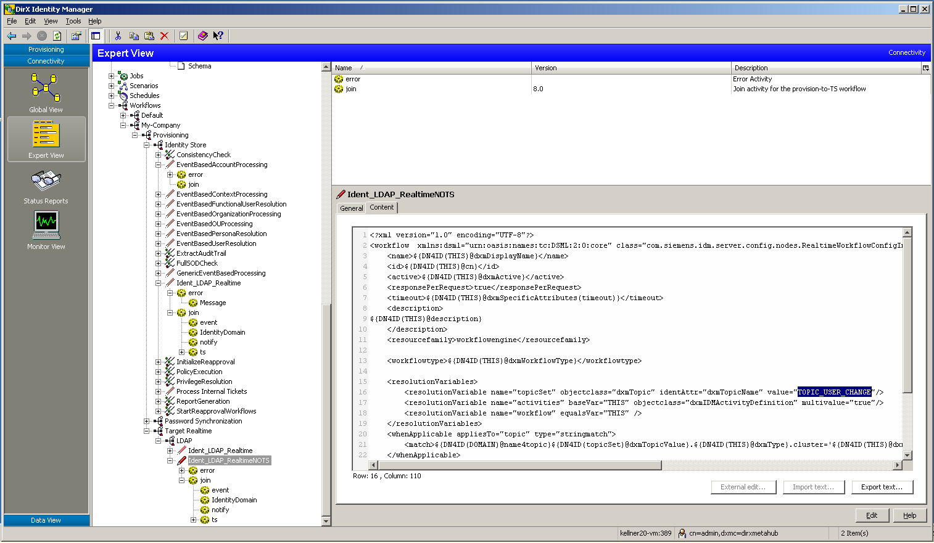
Task: Switch to the General tab
Action: pos(351,208)
